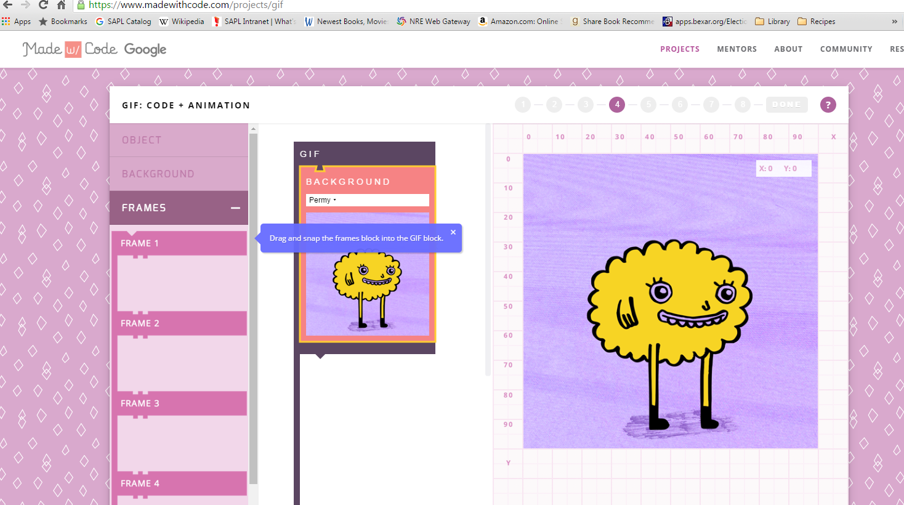Click the GIF block header
Image resolution: width=904 pixels, height=505 pixels.
[x=365, y=154]
